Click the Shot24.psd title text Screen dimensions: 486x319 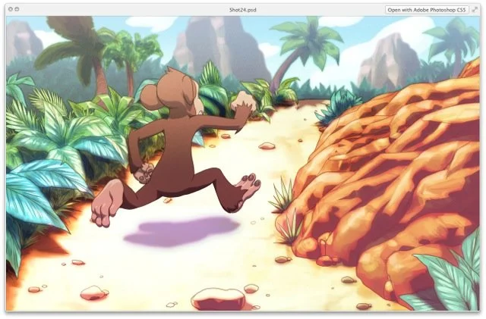pos(243,10)
